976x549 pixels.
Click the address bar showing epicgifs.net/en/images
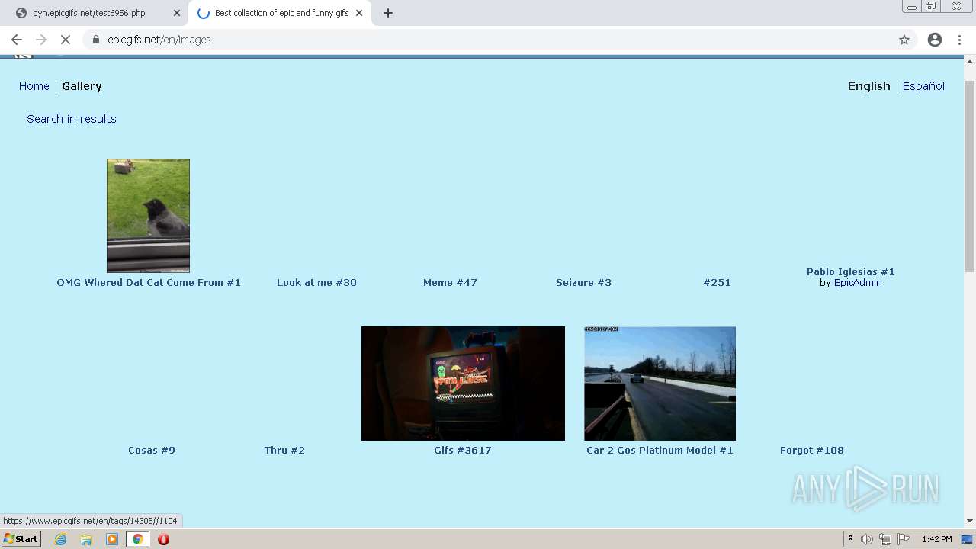coord(488,40)
